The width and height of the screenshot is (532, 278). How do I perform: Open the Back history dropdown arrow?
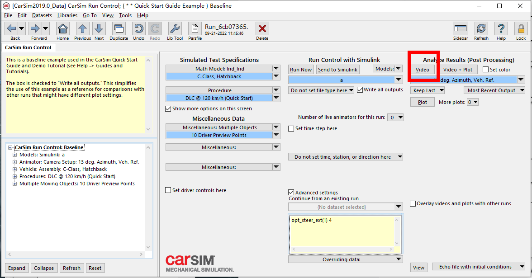[21, 28]
